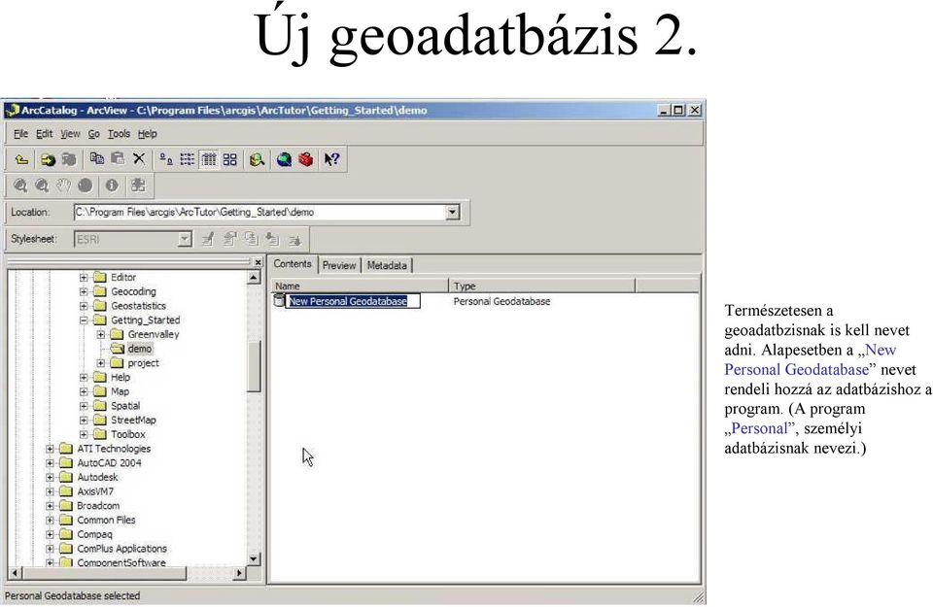Open the File menu
This screenshot has width=933, height=607.
click(x=20, y=134)
